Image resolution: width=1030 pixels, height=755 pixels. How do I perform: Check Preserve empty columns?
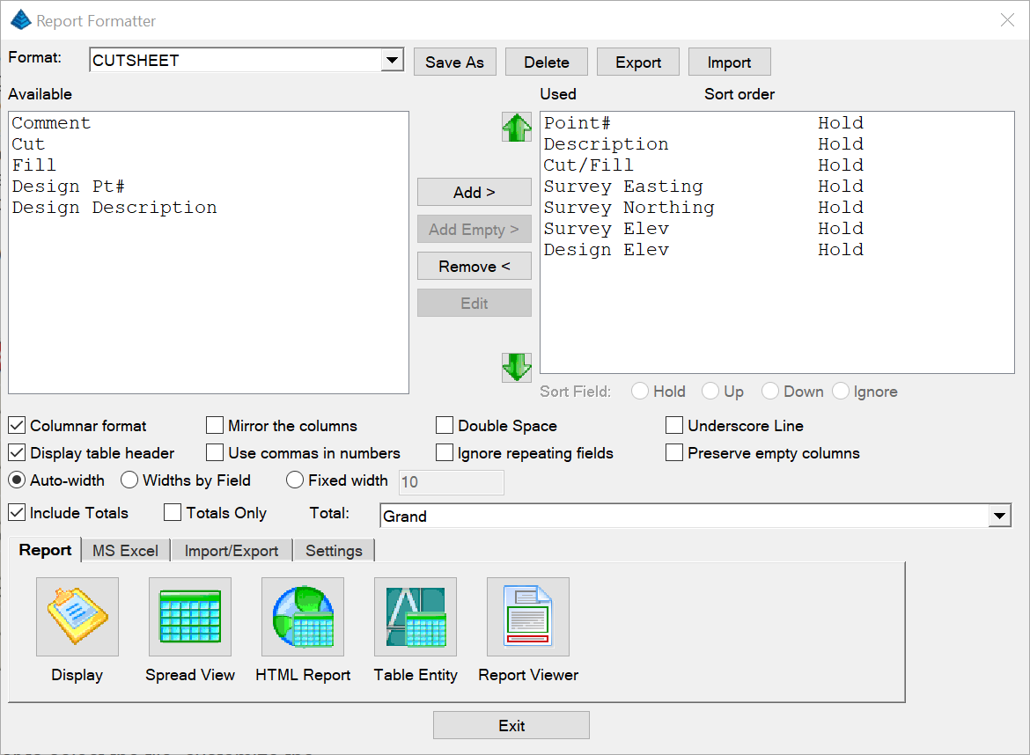674,453
